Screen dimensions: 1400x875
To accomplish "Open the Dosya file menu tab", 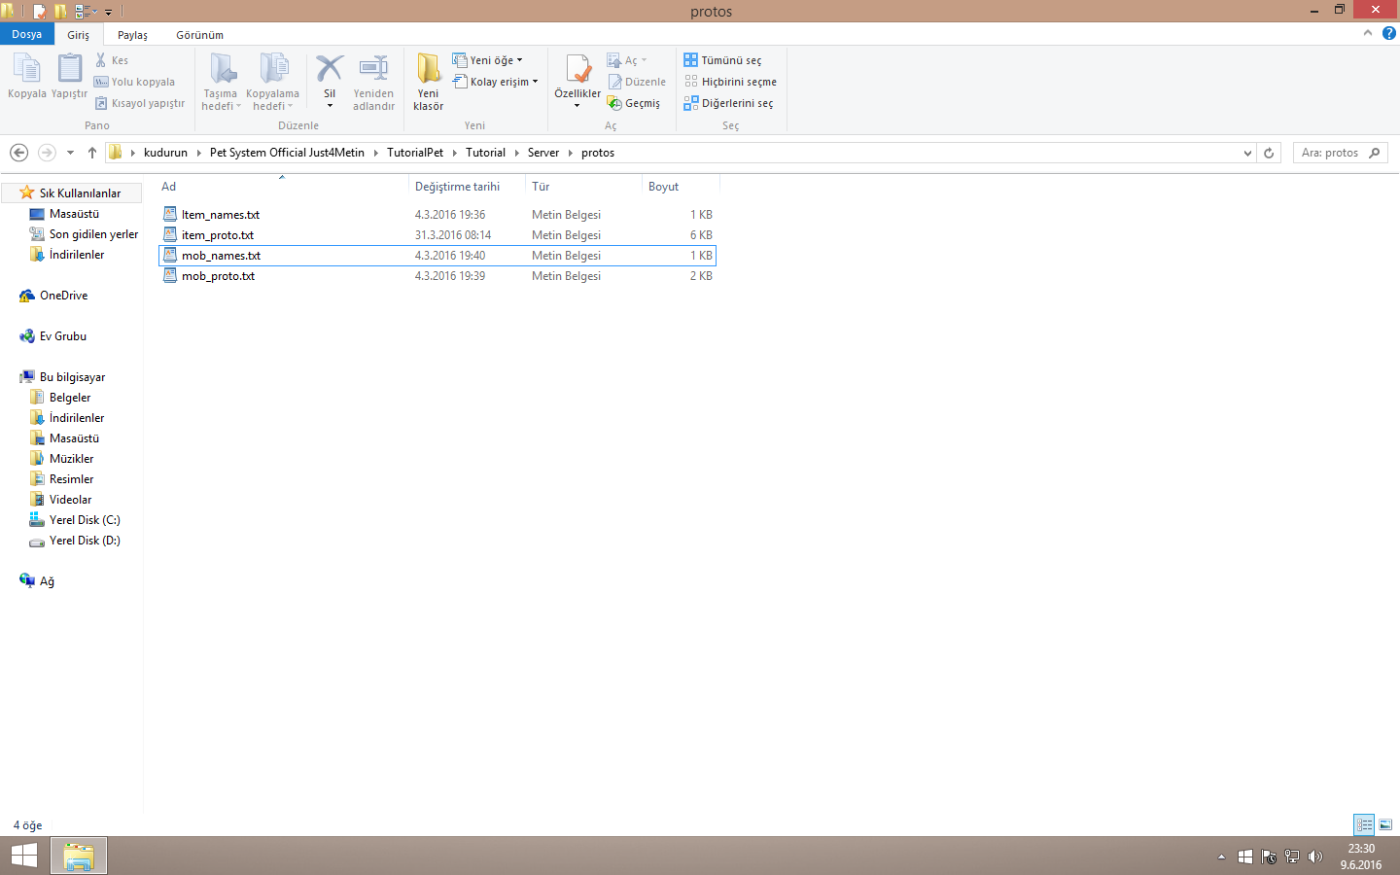I will (x=27, y=34).
